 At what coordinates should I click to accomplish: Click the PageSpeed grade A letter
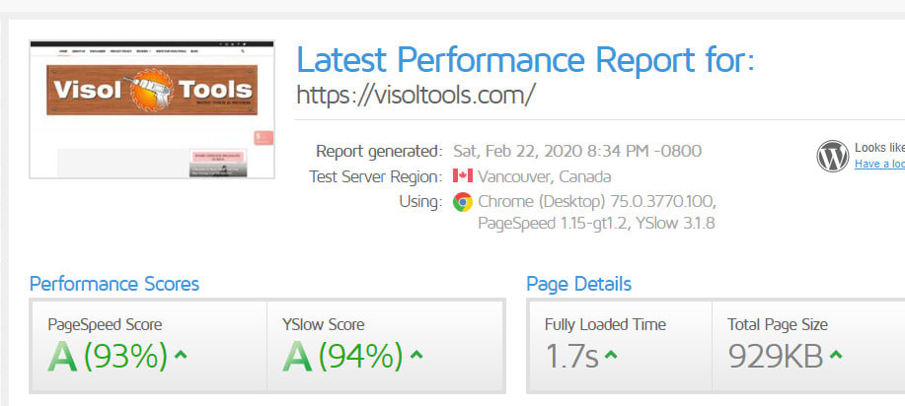[x=62, y=356]
